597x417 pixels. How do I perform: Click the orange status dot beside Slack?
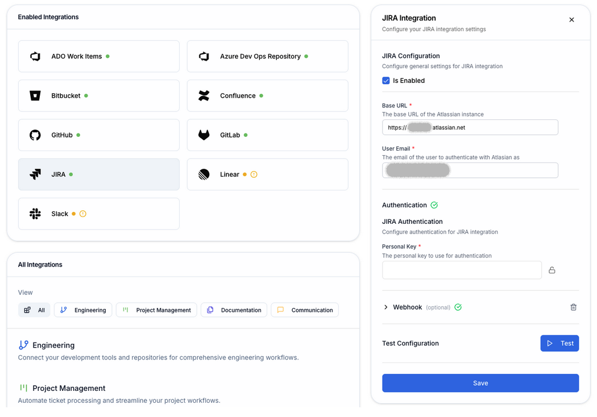click(x=73, y=214)
